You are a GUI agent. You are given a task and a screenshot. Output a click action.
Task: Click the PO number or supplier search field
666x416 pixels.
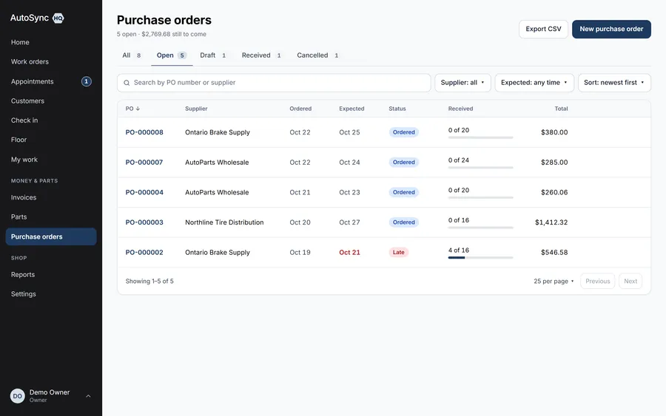[274, 83]
